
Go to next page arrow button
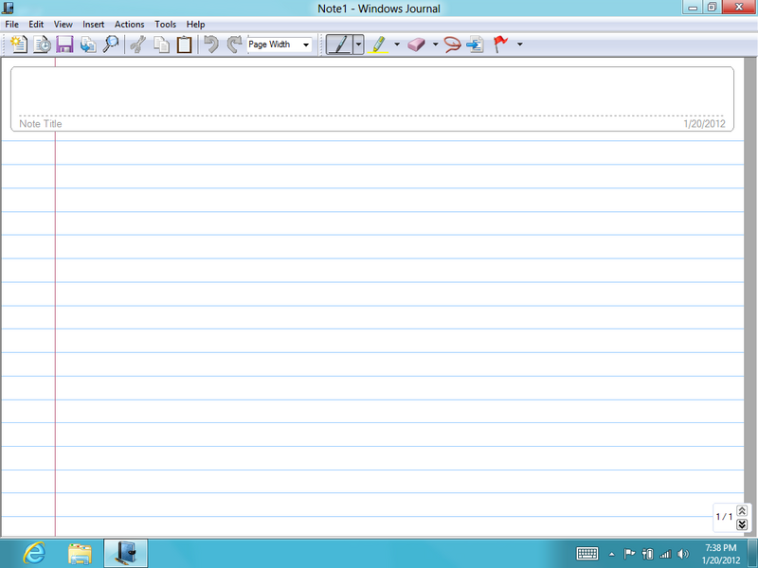point(742,524)
